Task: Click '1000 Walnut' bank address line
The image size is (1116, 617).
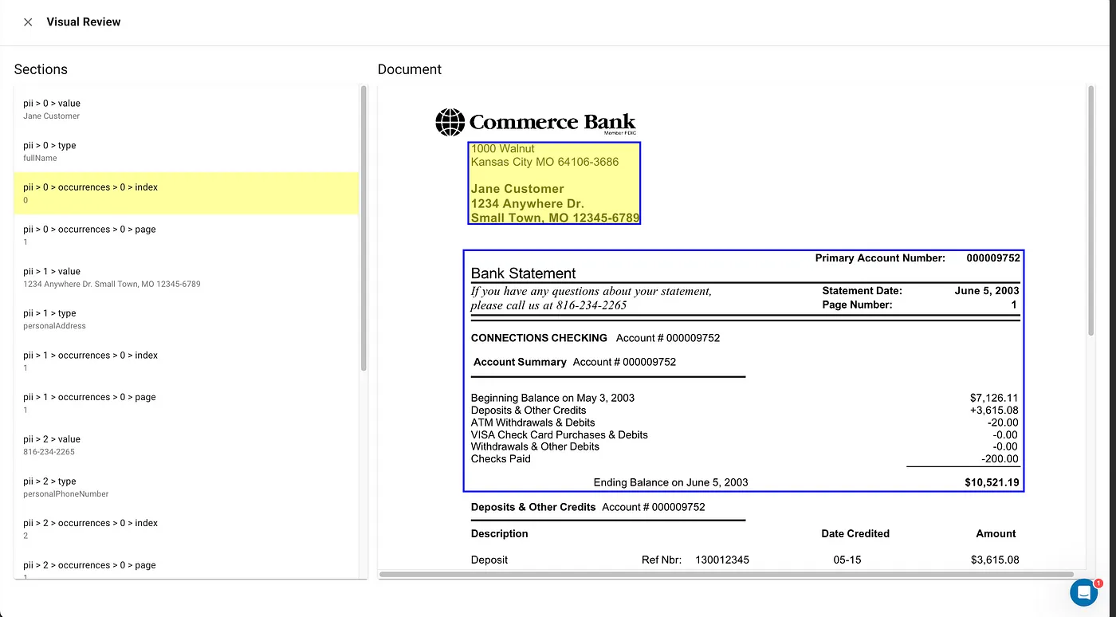Action: (x=503, y=148)
